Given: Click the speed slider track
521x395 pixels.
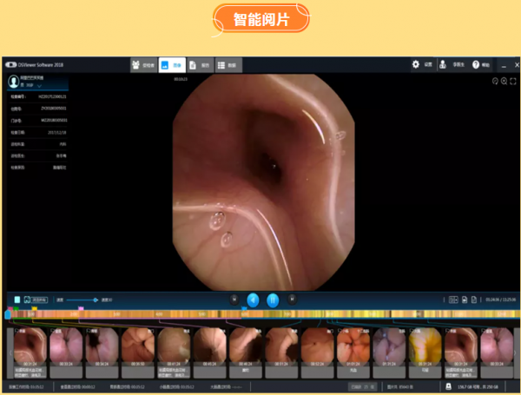Looking at the screenshot, I should point(82,300).
